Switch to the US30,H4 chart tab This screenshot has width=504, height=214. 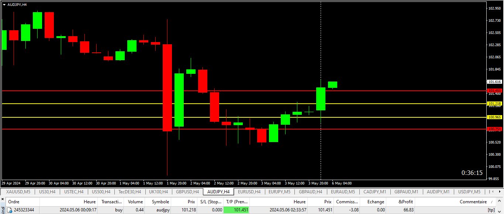[x=47, y=192]
